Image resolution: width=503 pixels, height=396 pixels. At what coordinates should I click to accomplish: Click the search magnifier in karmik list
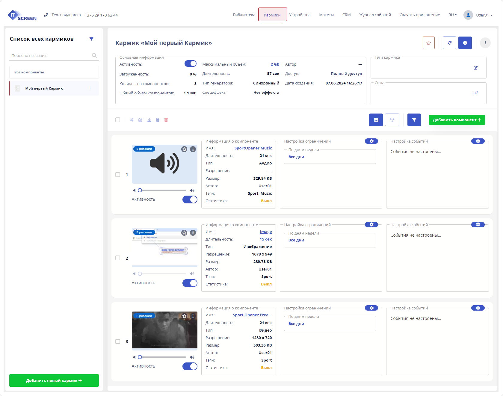coord(94,55)
